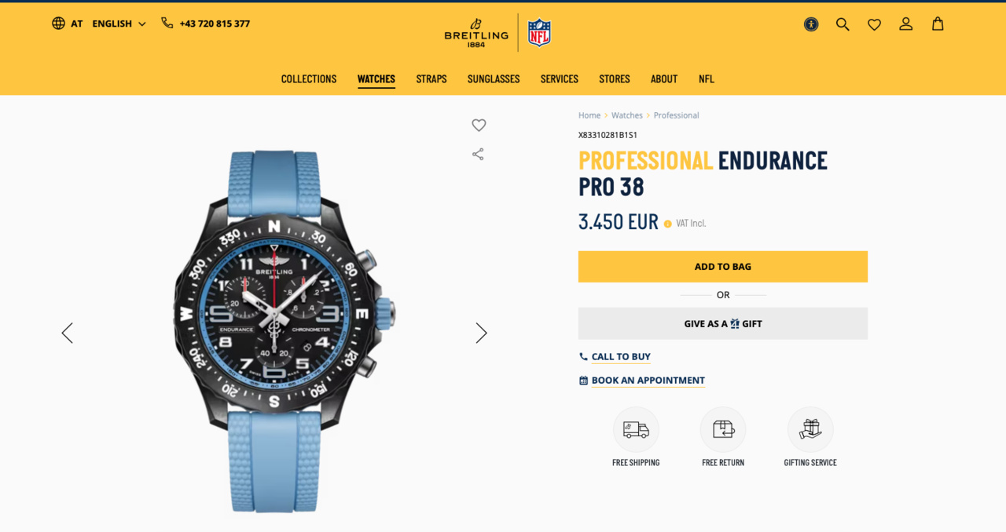
Task: Click Book an Appointment link
Action: pos(648,381)
